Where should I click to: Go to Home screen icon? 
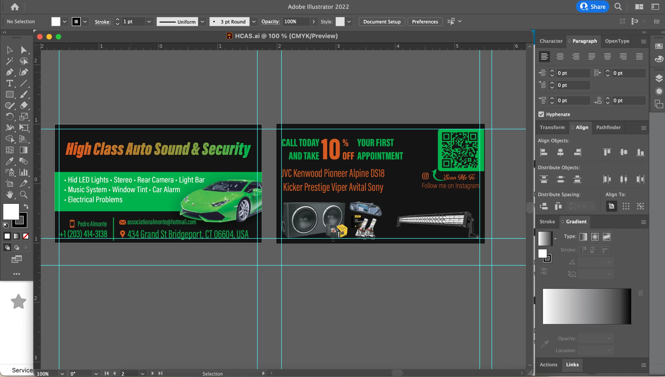tap(15, 7)
